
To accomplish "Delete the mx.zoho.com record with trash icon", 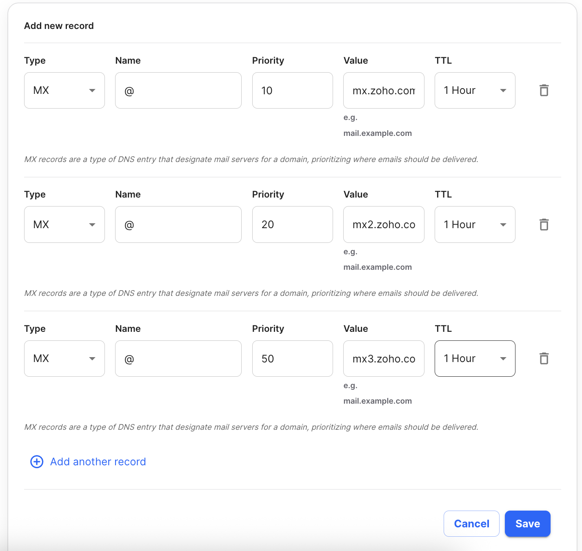I will point(544,90).
